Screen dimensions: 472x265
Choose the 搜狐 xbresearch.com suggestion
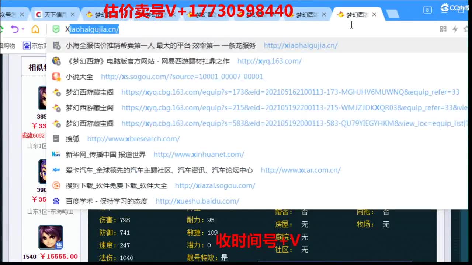tap(257, 139)
